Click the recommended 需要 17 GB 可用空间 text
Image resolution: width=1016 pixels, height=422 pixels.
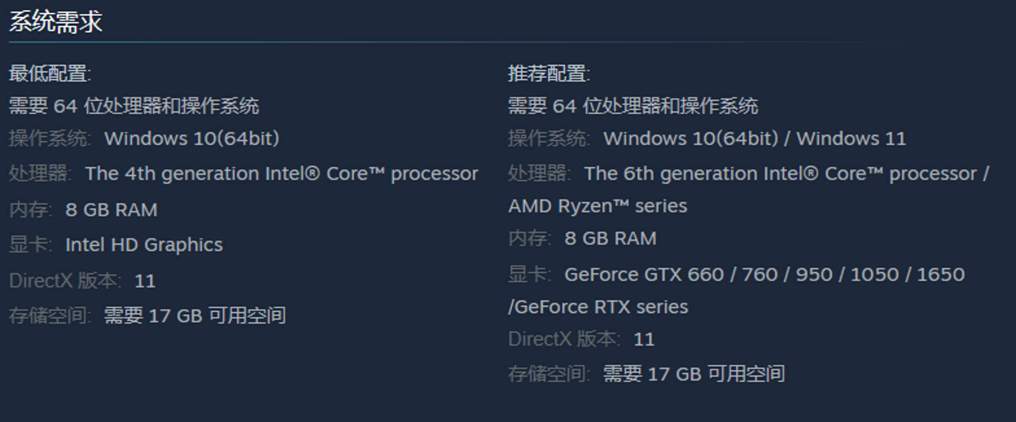(694, 374)
